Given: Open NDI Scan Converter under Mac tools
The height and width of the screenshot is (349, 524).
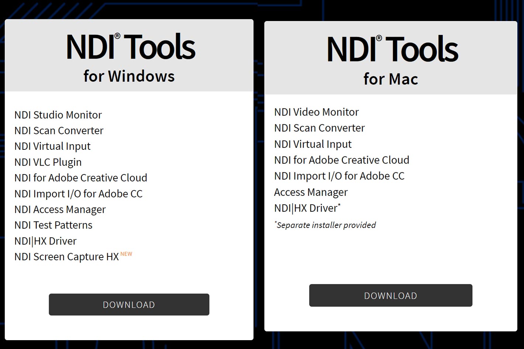Looking at the screenshot, I should pyautogui.click(x=319, y=128).
